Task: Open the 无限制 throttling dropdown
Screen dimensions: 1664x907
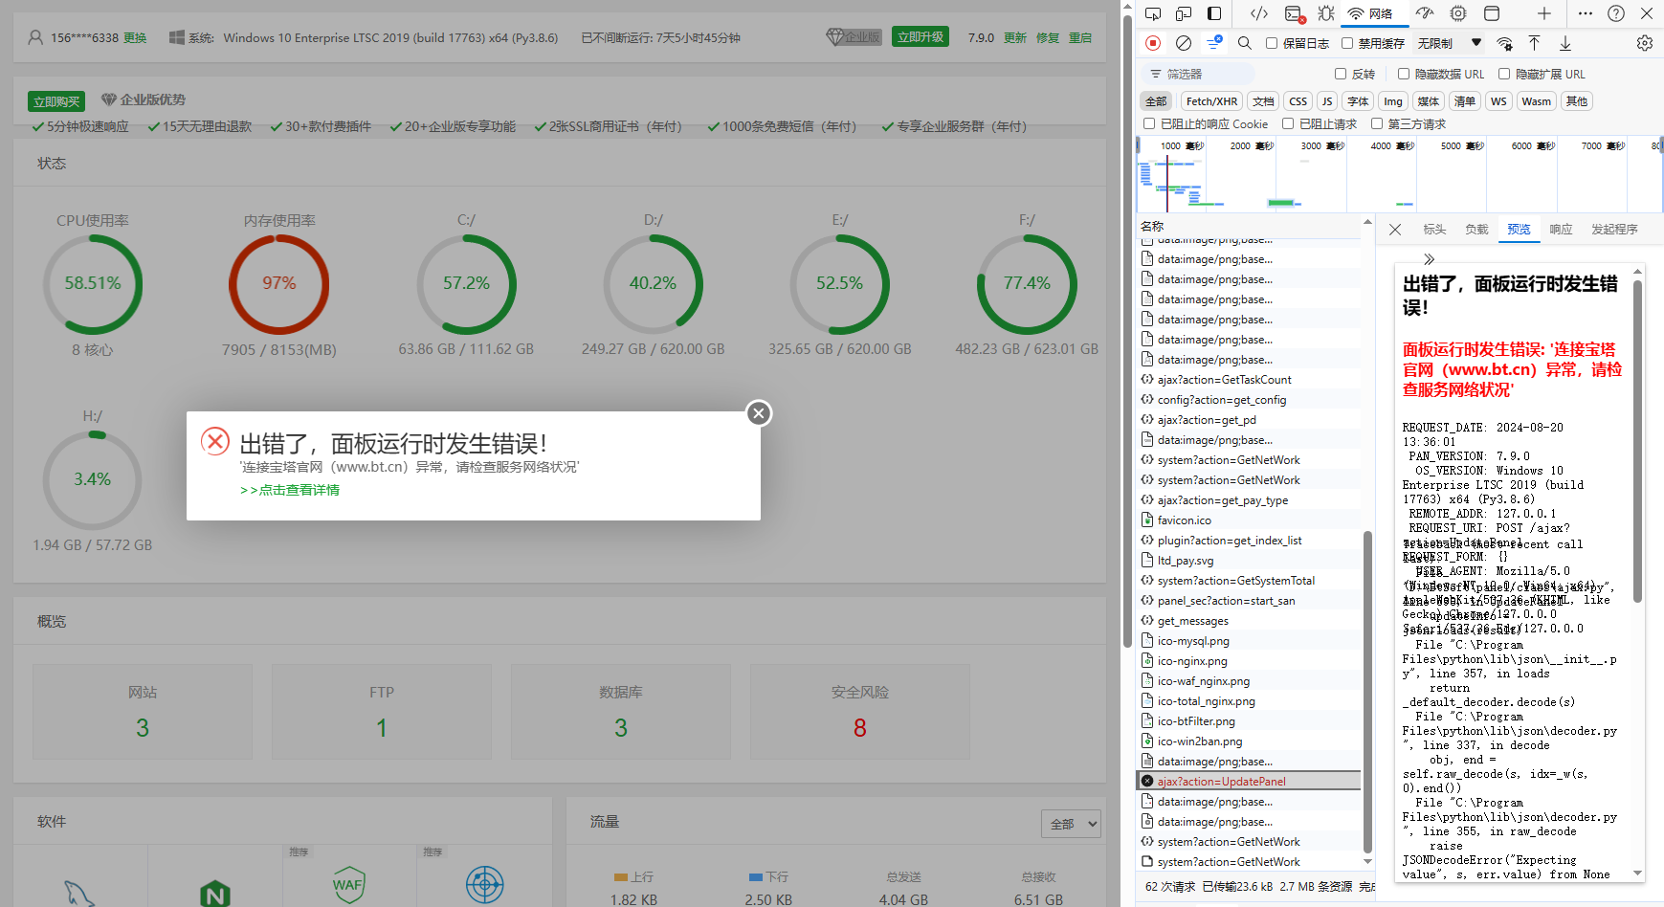Action: click(x=1450, y=43)
